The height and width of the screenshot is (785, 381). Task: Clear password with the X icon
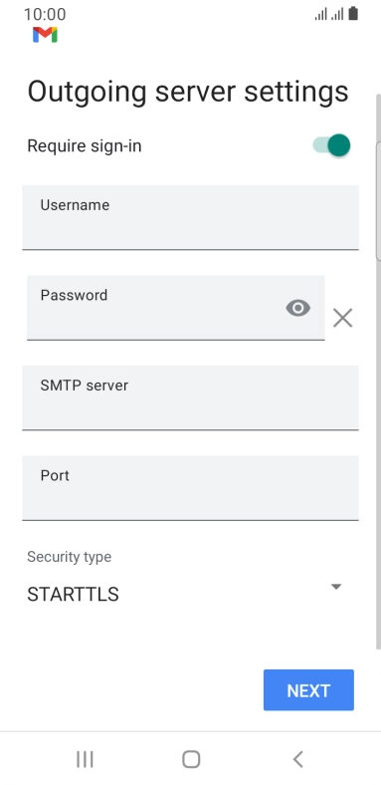[x=342, y=318]
